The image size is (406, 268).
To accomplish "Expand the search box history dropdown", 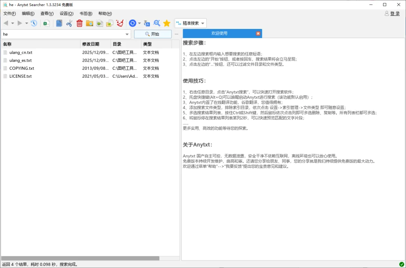I will click(x=127, y=34).
